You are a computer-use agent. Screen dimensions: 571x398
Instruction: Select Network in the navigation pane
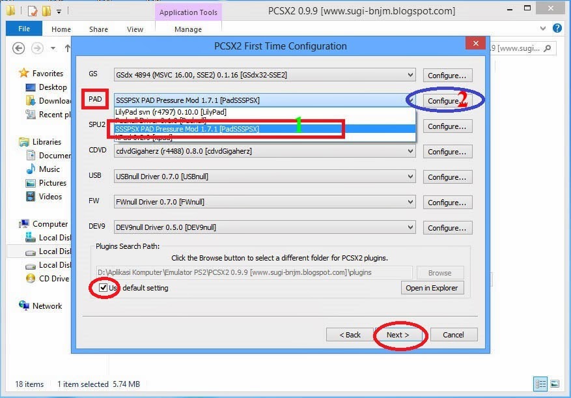coord(47,306)
